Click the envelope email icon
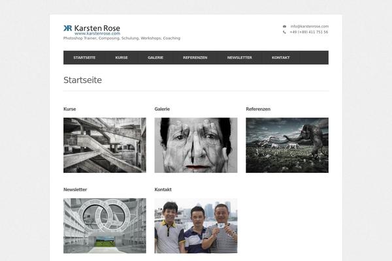Screen dimensions: 392x261 (x=284, y=26)
